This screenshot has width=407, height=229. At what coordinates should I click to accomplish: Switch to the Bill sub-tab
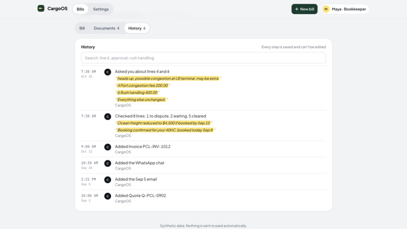coord(82,28)
